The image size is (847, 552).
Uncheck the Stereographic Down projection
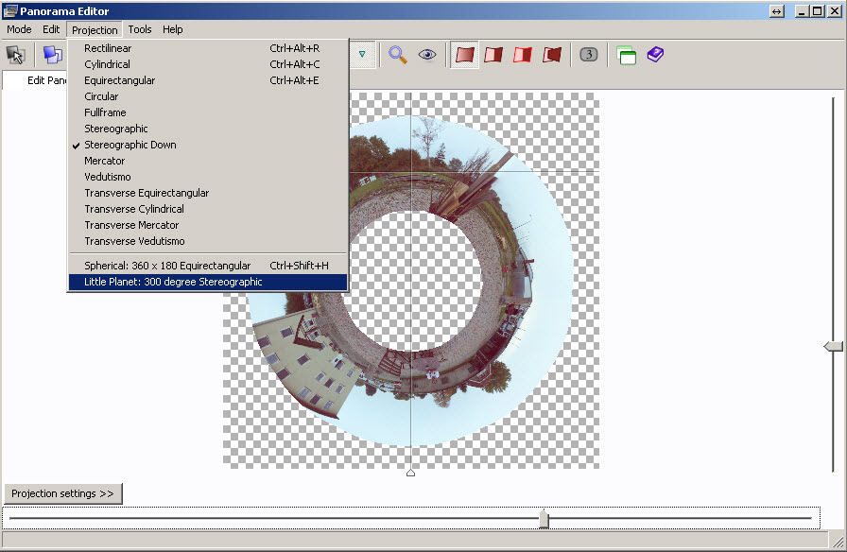(x=130, y=145)
